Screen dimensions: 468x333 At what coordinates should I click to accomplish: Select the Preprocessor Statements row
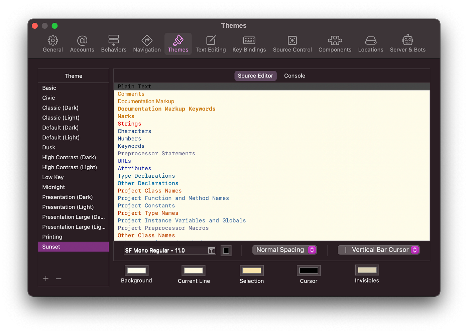coord(271,154)
